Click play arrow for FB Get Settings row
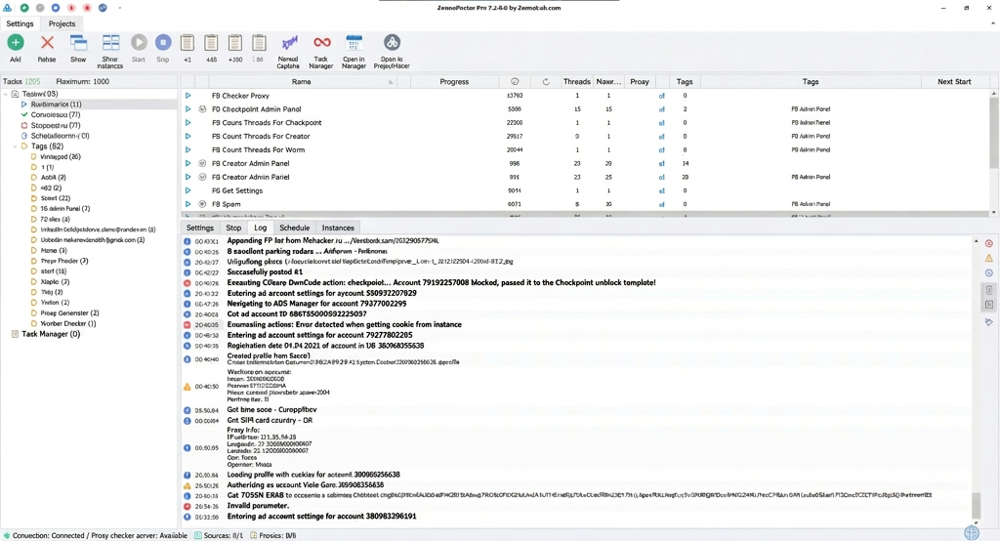This screenshot has height=541, width=1000. tap(188, 190)
